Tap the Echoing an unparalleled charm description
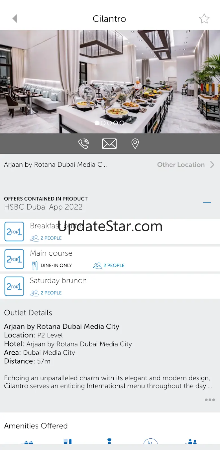 point(108,382)
